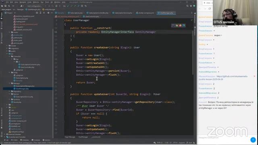Viewport: 258px width, 145px height.
Task: Click Collapse All icon in Project panel
Action: click(x=44, y=13)
